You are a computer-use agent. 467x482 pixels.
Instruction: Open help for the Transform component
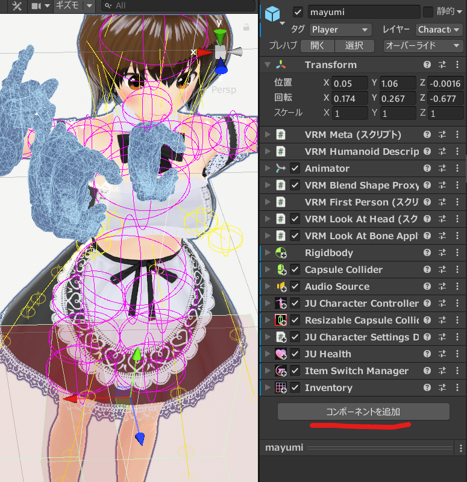click(x=427, y=65)
